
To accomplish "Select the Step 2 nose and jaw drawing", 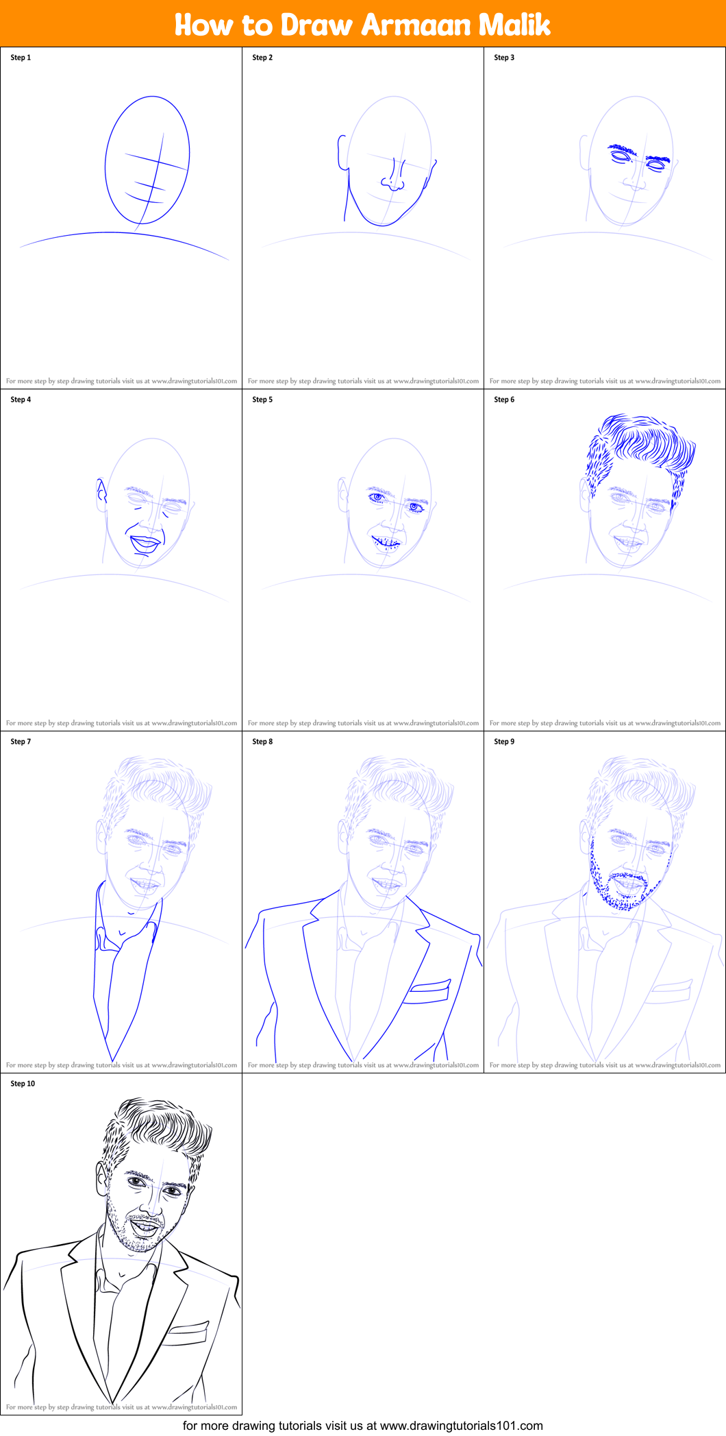I will coord(389,178).
